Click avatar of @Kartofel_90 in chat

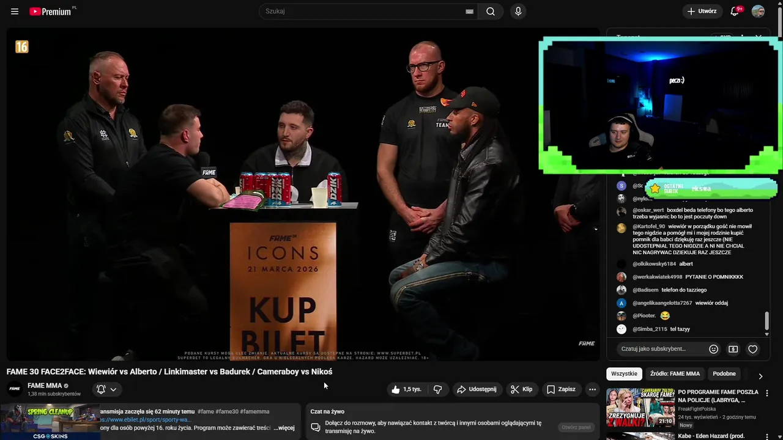[622, 228]
